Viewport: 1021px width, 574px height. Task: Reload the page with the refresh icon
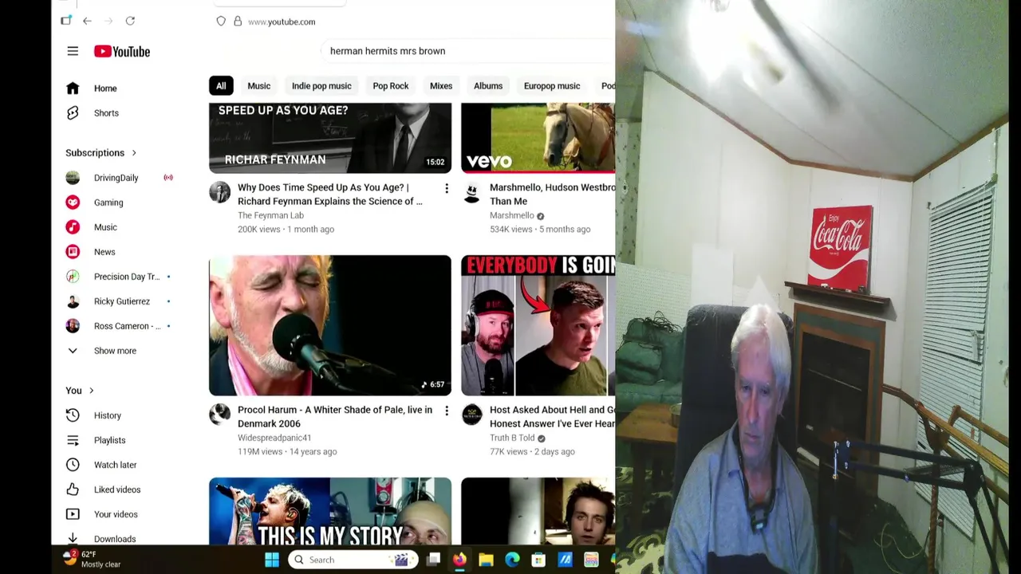pos(130,21)
